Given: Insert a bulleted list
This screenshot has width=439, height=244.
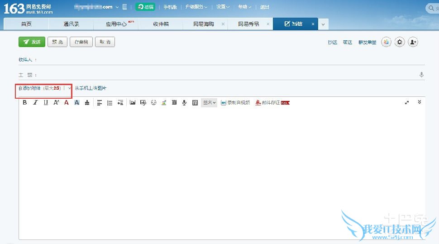Looking at the screenshot, I should coord(110,103).
